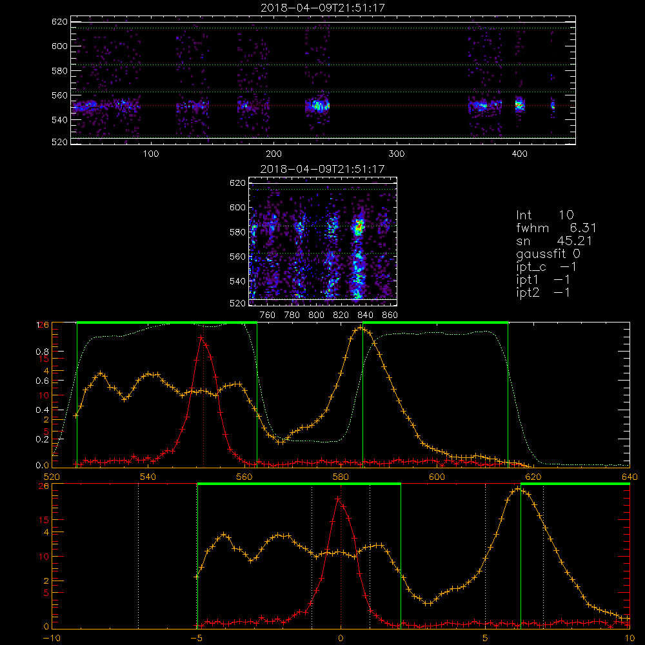Select the 'Int 10' readout text
This screenshot has width=645, height=645.
[544, 215]
